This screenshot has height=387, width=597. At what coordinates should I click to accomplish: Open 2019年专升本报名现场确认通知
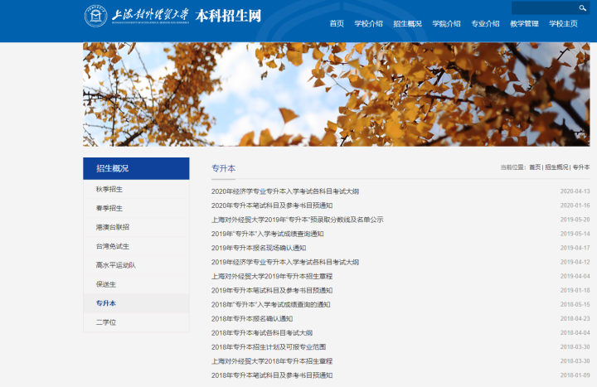click(259, 248)
